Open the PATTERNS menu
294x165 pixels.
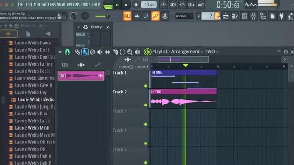(48, 5)
